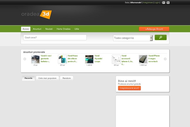Click the '50 Lei' price text
190x127 pixels.
coord(116,65)
